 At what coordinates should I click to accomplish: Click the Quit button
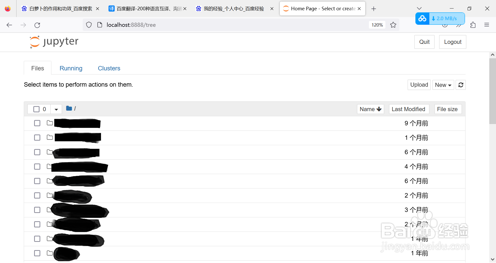(424, 42)
